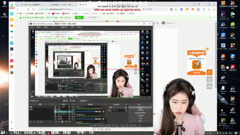Click 启动虚拟摄像机 button

coord(140,113)
